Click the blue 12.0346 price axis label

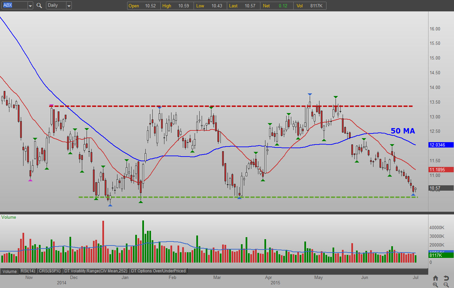pos(441,145)
